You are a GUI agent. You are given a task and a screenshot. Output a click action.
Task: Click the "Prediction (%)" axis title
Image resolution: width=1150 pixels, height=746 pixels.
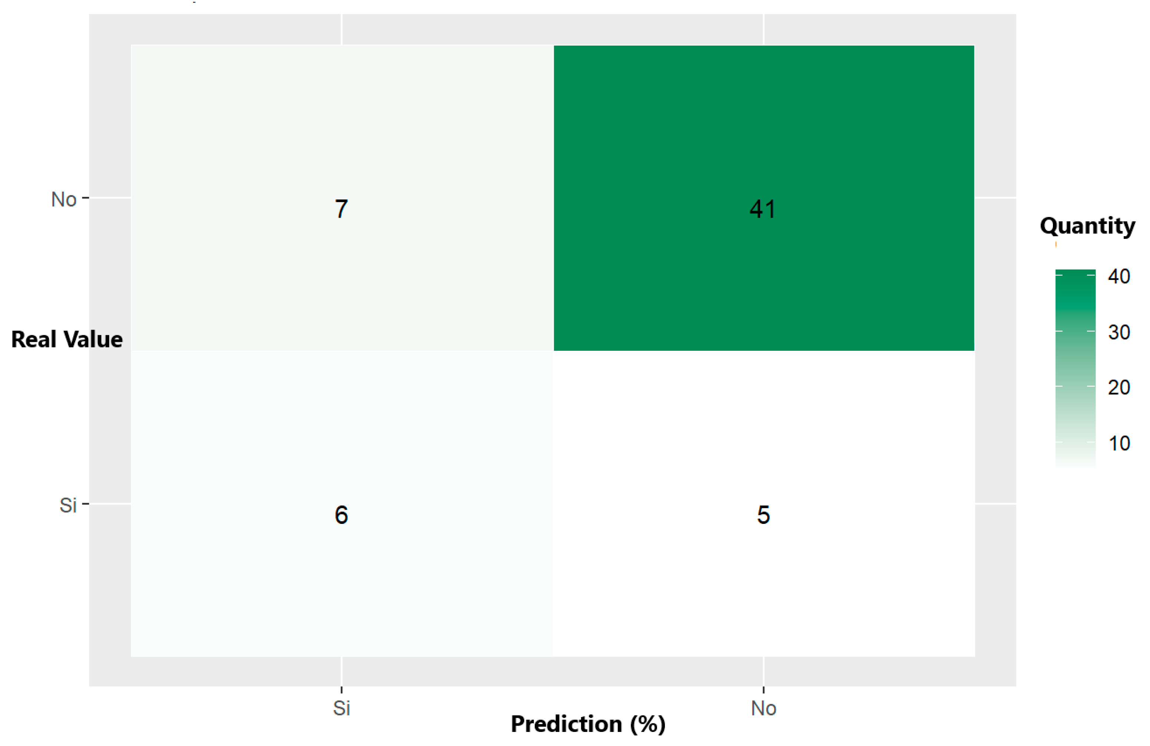[x=588, y=724]
